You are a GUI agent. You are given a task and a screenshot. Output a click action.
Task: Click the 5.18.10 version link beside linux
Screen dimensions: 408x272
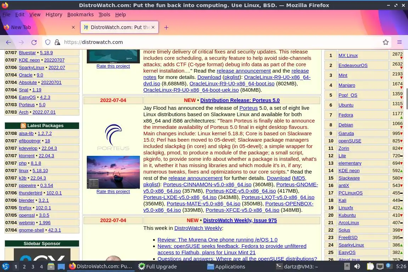pyautogui.click(x=40, y=170)
